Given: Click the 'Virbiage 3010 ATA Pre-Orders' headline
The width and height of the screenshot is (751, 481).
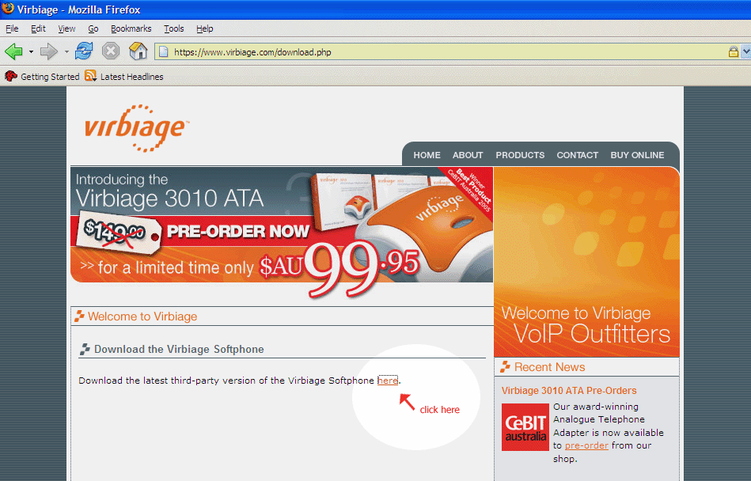Looking at the screenshot, I should 569,391.
